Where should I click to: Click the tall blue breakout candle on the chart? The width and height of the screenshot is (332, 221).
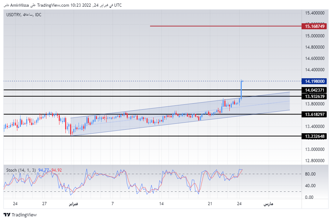[241, 92]
